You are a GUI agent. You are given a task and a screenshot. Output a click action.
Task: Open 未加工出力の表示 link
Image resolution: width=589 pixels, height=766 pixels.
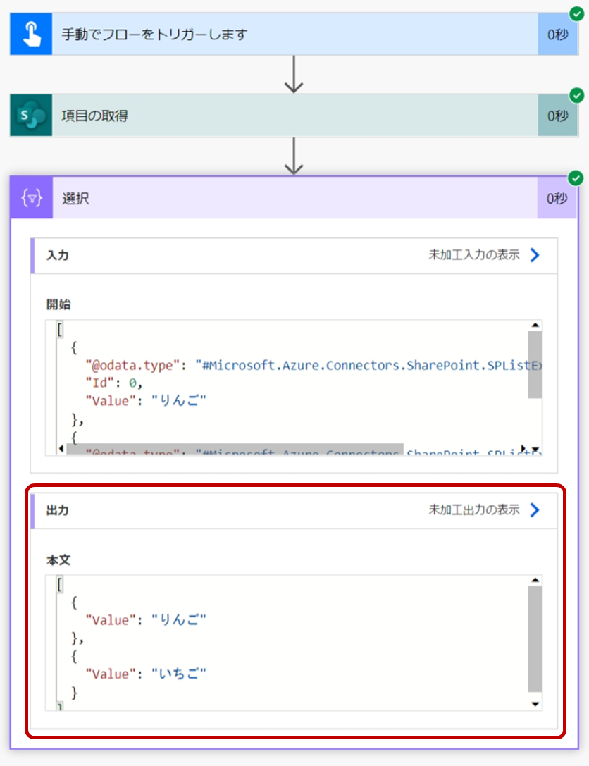(473, 510)
